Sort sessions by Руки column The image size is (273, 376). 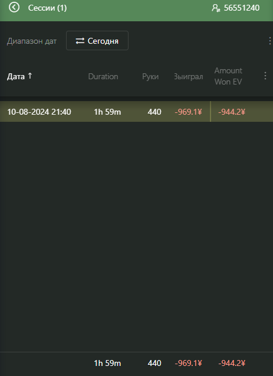tap(150, 76)
